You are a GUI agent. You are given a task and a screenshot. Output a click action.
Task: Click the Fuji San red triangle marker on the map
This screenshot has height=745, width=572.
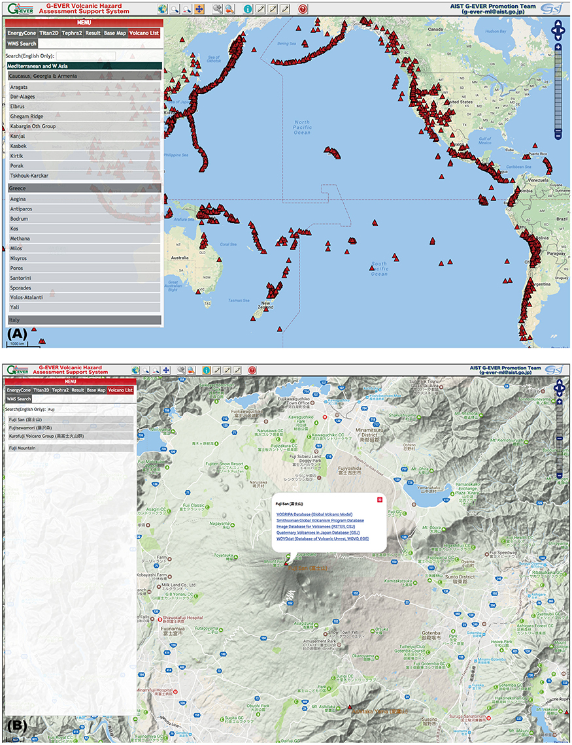point(286,564)
